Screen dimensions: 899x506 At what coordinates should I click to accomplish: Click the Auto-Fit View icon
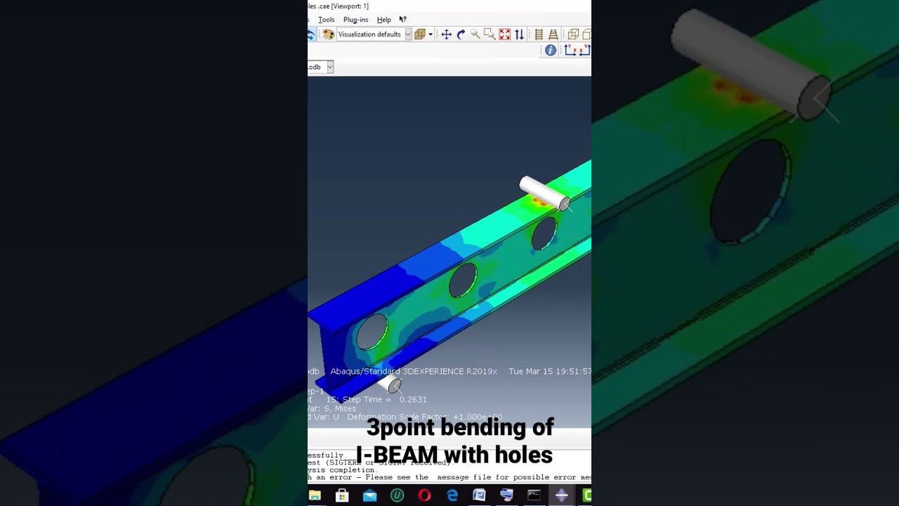[x=504, y=34]
